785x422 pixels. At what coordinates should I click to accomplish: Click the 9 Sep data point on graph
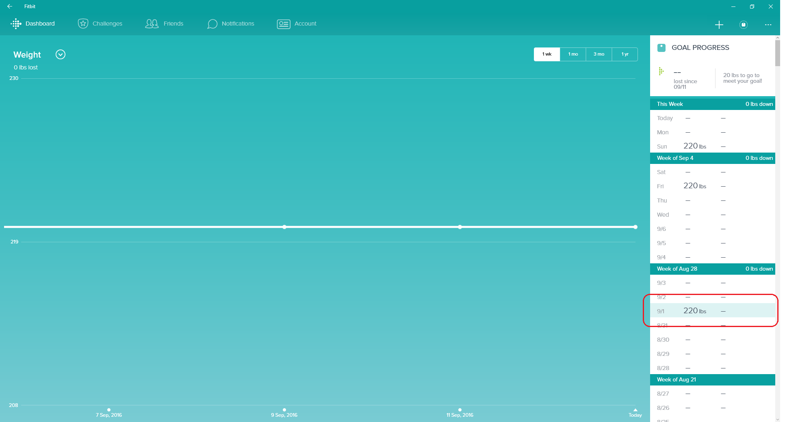(x=284, y=227)
